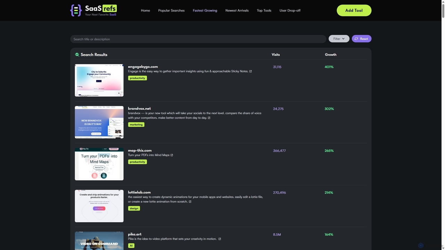Open external link icon for engagebygo.com

click(x=251, y=71)
